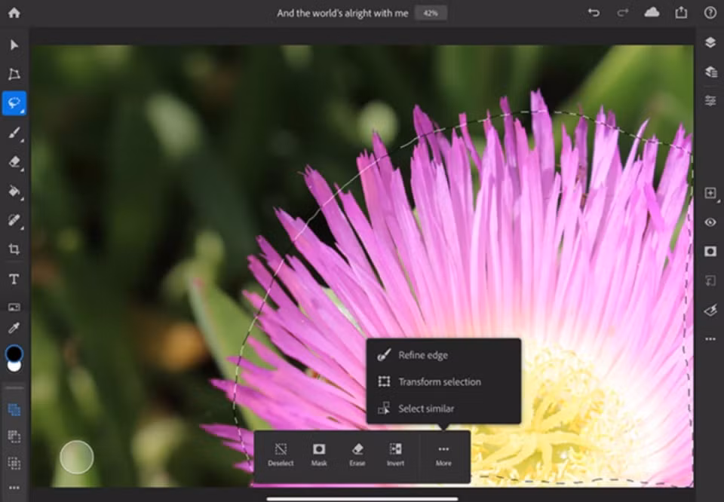Open cloud document status
Image resolution: width=724 pixels, height=502 pixels.
click(x=652, y=13)
